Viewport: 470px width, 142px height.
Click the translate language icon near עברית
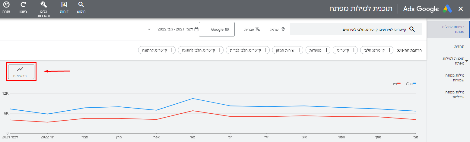[x=258, y=29]
